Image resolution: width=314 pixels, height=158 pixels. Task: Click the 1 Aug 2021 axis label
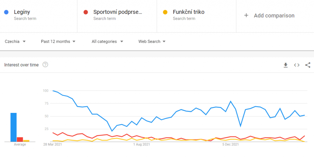(141, 145)
